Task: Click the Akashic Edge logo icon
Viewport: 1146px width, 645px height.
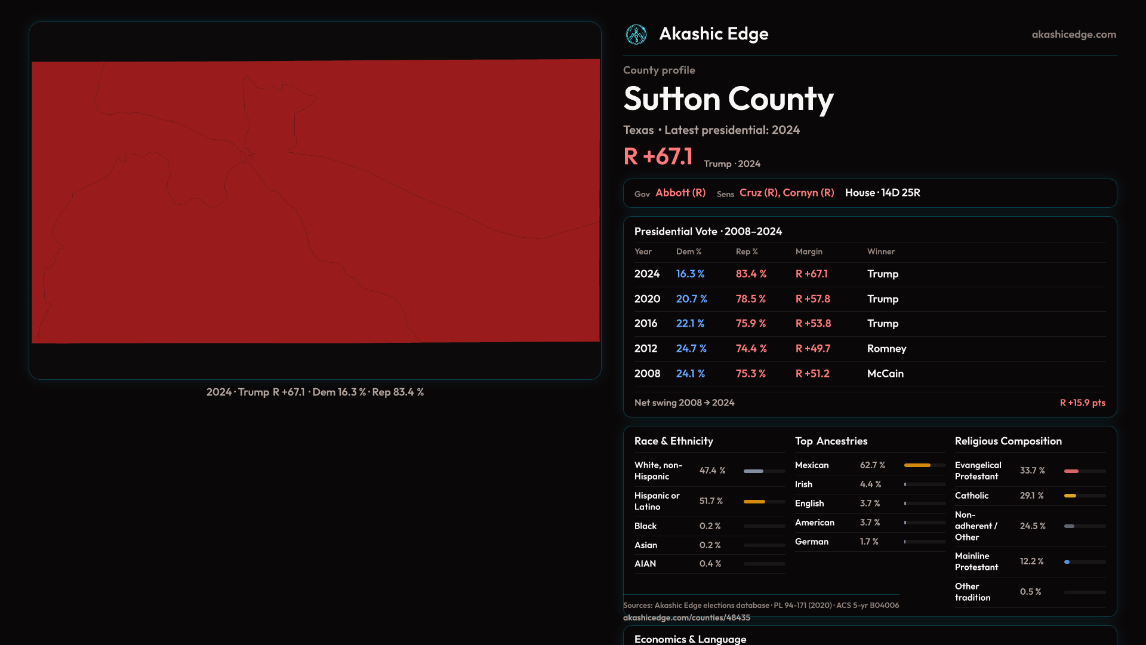Action: [636, 35]
